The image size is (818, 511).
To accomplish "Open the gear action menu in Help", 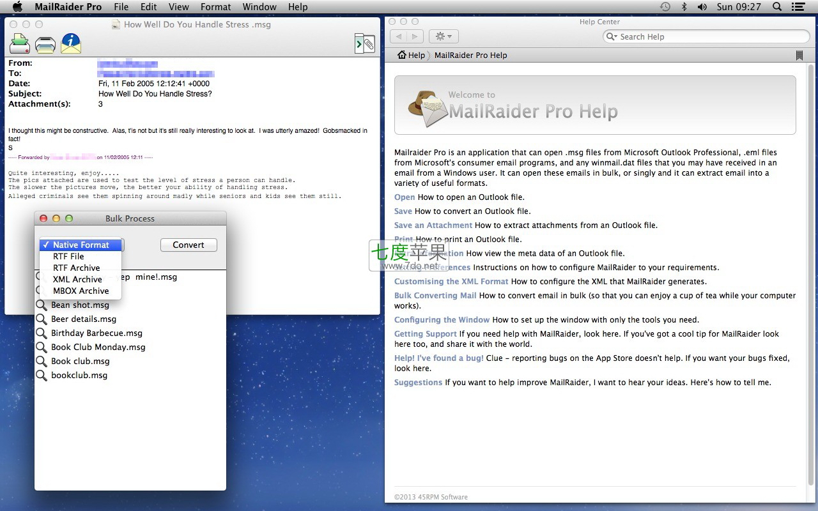I will [443, 36].
